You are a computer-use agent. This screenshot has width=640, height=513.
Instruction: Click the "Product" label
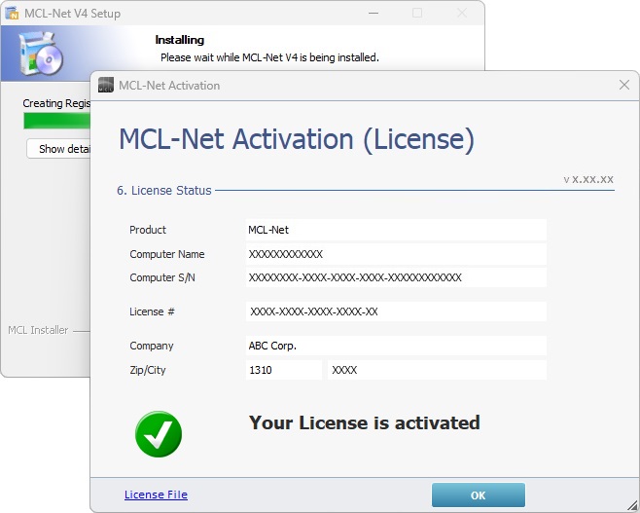(x=147, y=230)
